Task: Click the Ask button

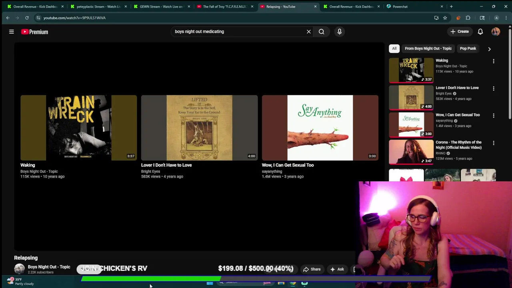Action: click(336, 269)
